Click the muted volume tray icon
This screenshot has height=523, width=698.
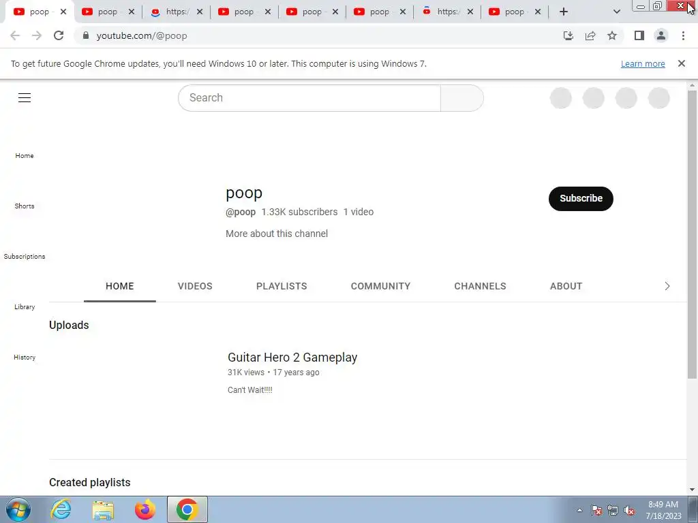pyautogui.click(x=629, y=511)
